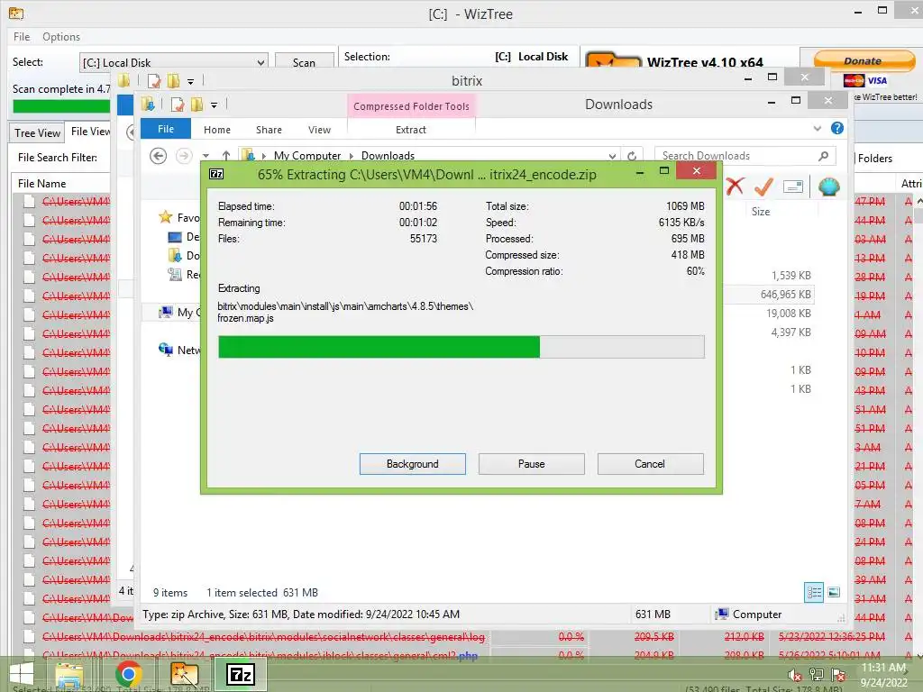Click the Donate button
This screenshot has width=923, height=692.
click(x=864, y=60)
